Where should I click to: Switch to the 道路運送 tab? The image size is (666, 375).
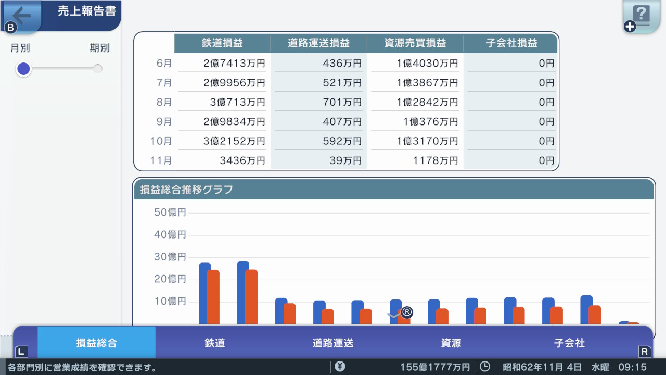pyautogui.click(x=333, y=343)
